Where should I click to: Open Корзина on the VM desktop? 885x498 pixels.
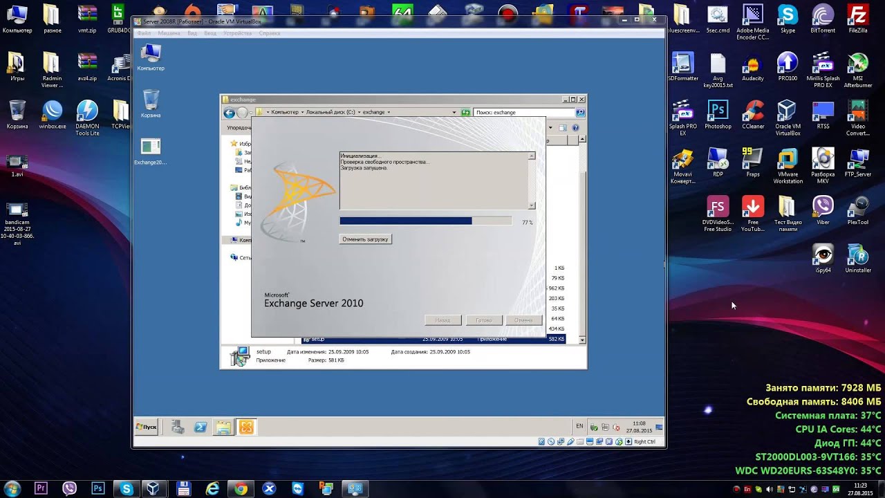point(150,104)
